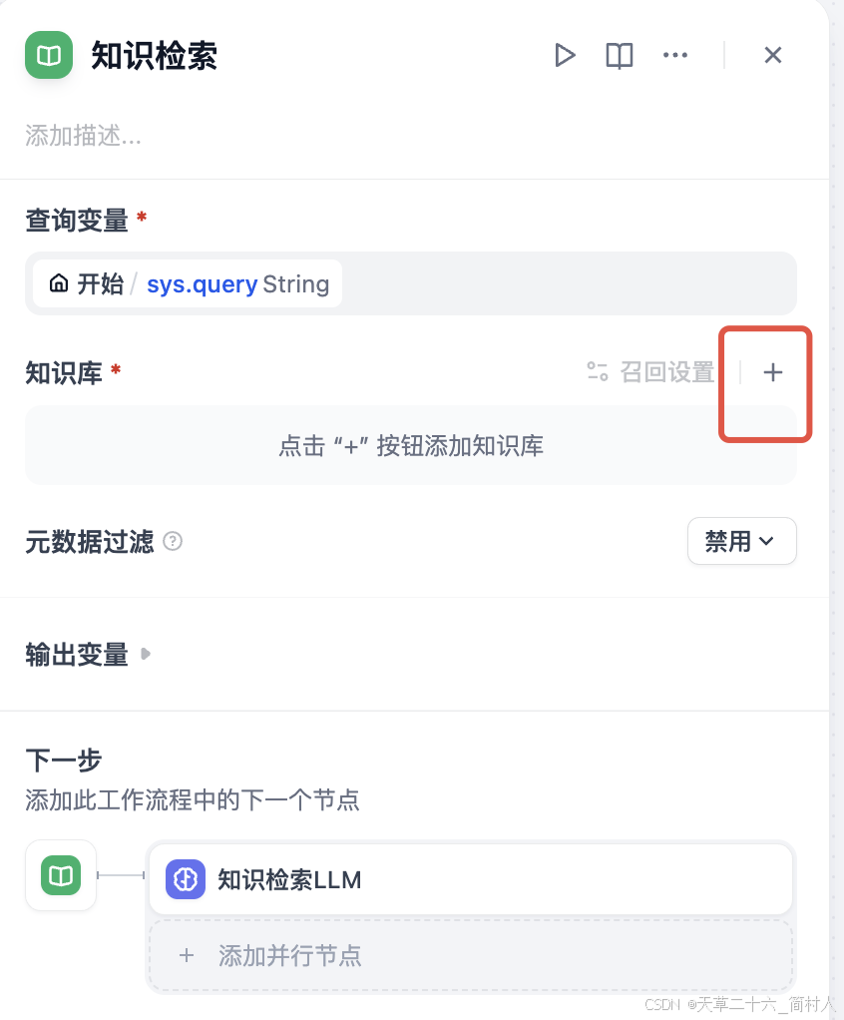Open the 禁用 dropdown for metadata filter

[x=741, y=541]
